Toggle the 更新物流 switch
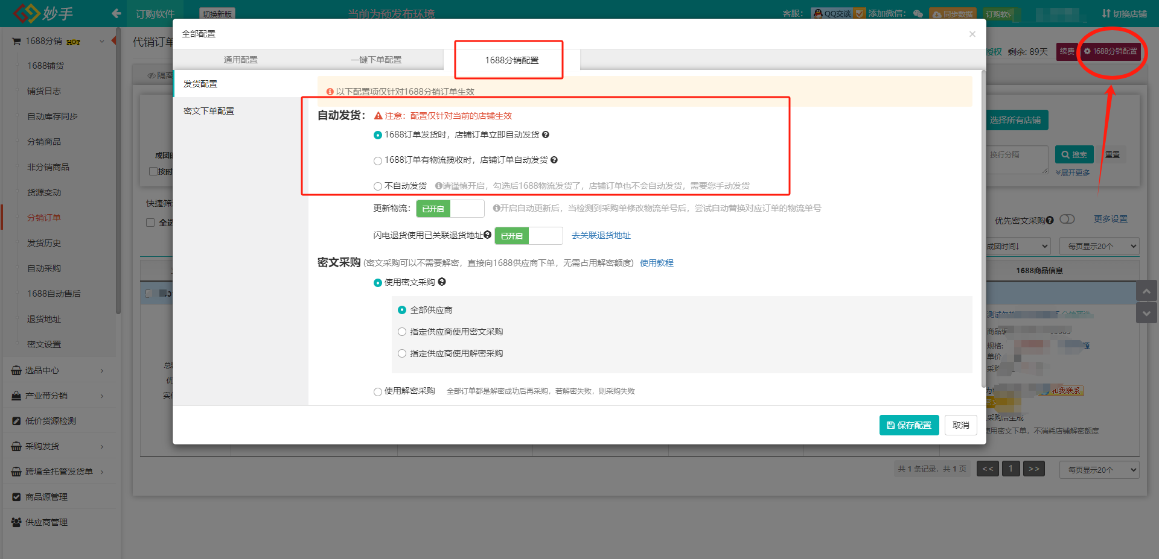 (450, 209)
